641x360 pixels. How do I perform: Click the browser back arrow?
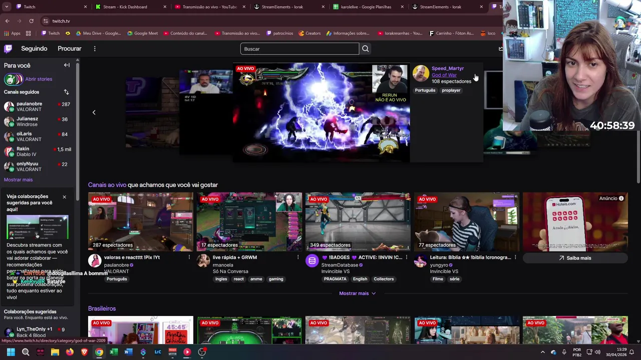[x=7, y=21]
